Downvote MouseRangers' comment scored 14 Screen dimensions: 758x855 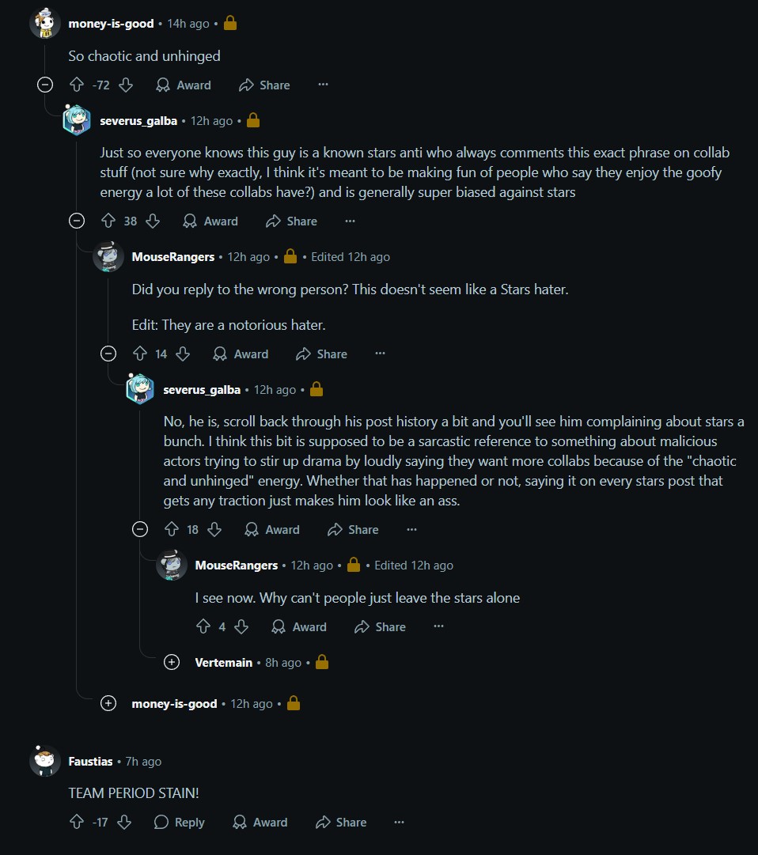(183, 354)
